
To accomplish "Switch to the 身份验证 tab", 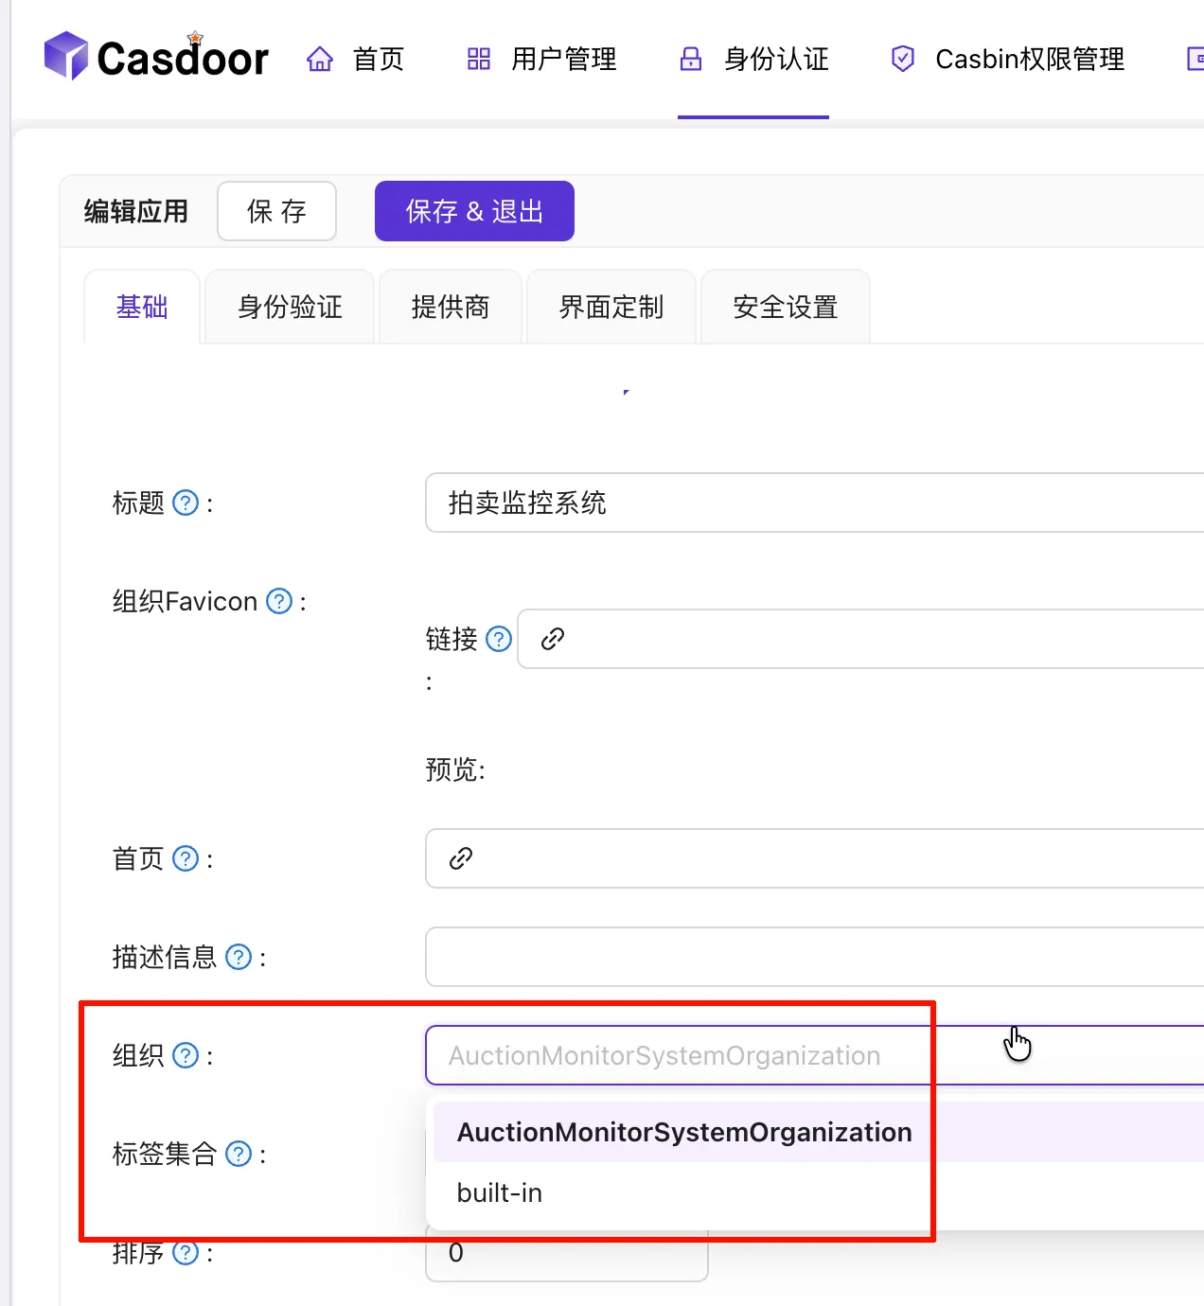I will 290,308.
